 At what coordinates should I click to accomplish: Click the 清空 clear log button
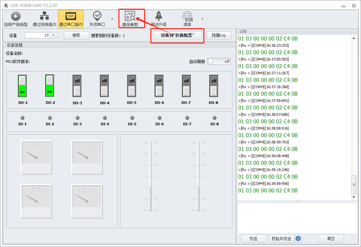[331, 238]
